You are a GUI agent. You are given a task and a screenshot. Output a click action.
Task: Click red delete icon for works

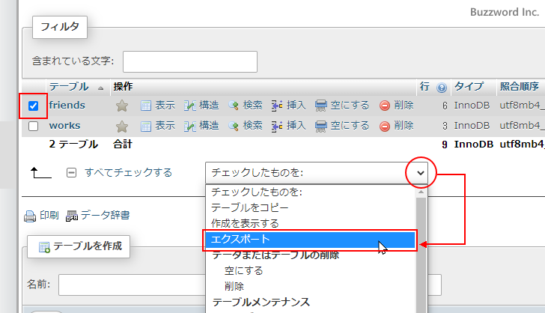pos(385,127)
